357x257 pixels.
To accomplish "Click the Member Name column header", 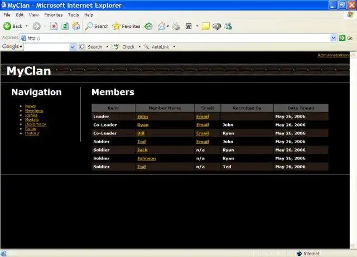I will click(x=165, y=108).
